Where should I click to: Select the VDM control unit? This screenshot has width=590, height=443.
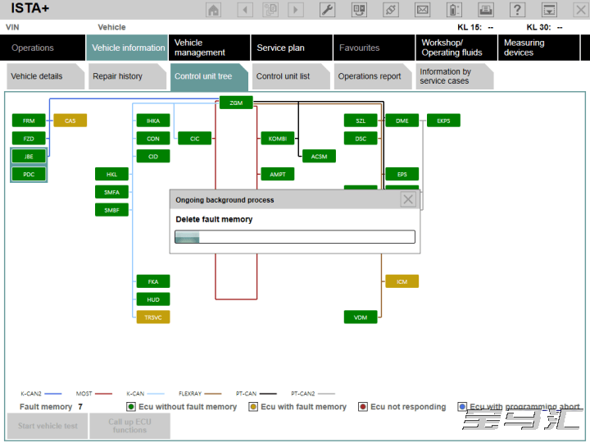point(361,317)
